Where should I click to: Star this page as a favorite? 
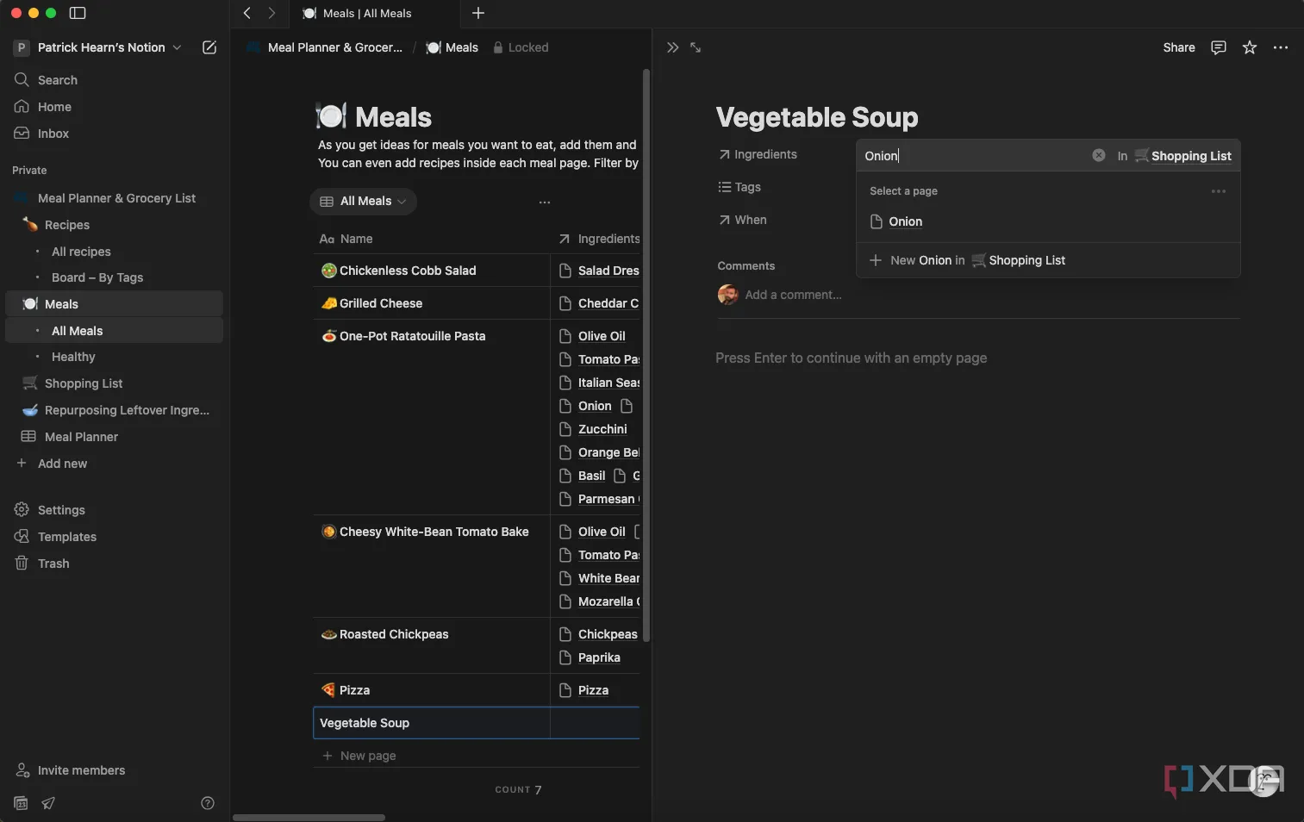1250,47
